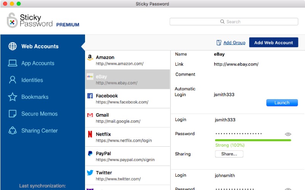This screenshot has height=190, width=305.
Task: Click the Strong (100%) label
Action: click(230, 145)
